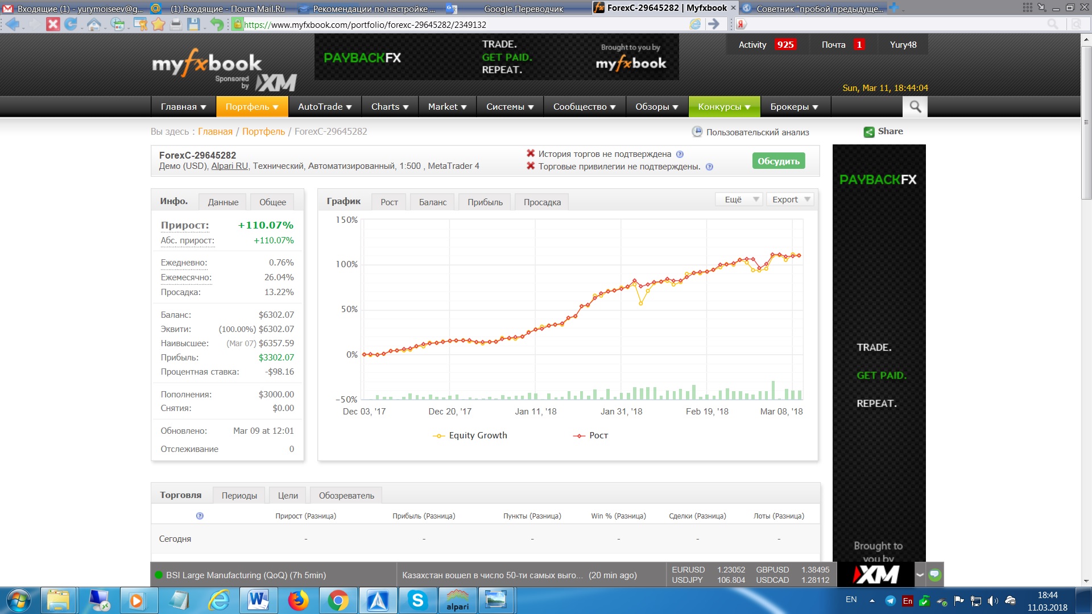This screenshot has width=1092, height=614.
Task: Open the Yury48 user profile link
Action: (x=903, y=45)
